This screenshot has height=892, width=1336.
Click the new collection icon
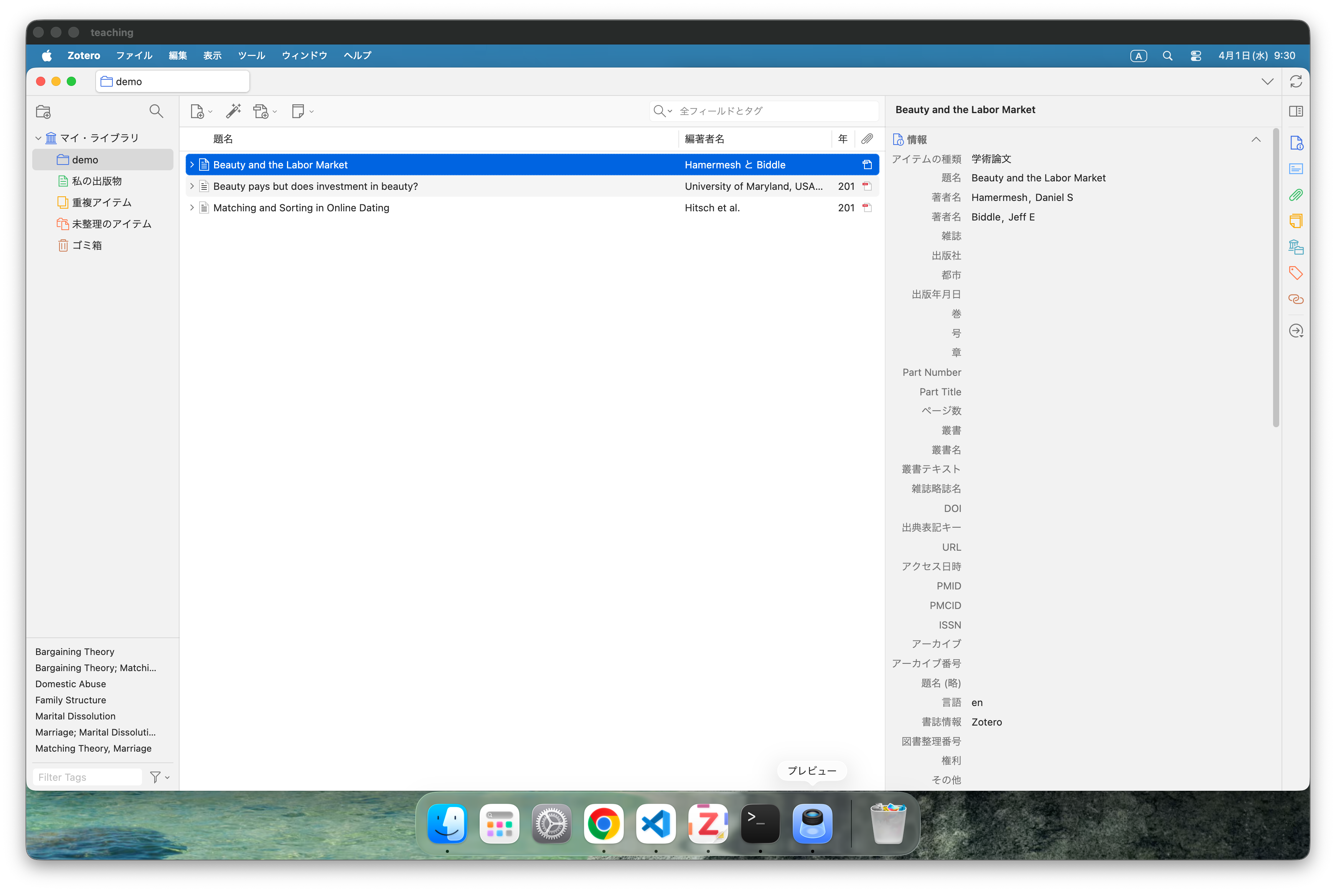(43, 112)
